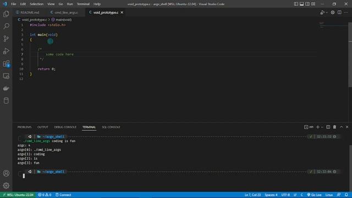Create a new terminal with plus icon
The width and height of the screenshot is (352, 198).
(x=318, y=127)
